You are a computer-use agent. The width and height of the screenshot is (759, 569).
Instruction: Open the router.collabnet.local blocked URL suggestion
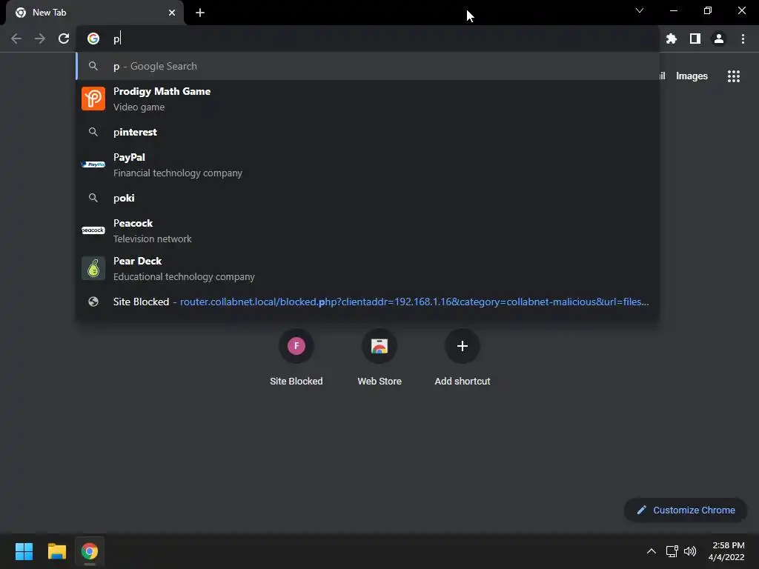pyautogui.click(x=368, y=302)
